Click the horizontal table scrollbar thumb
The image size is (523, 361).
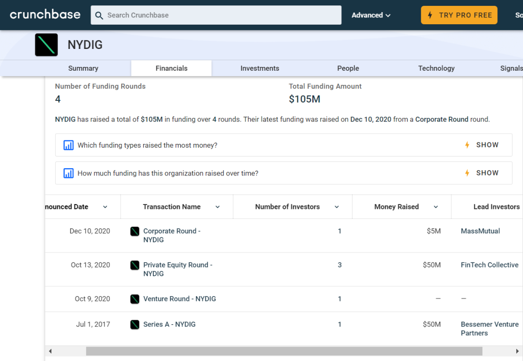[x=284, y=351]
